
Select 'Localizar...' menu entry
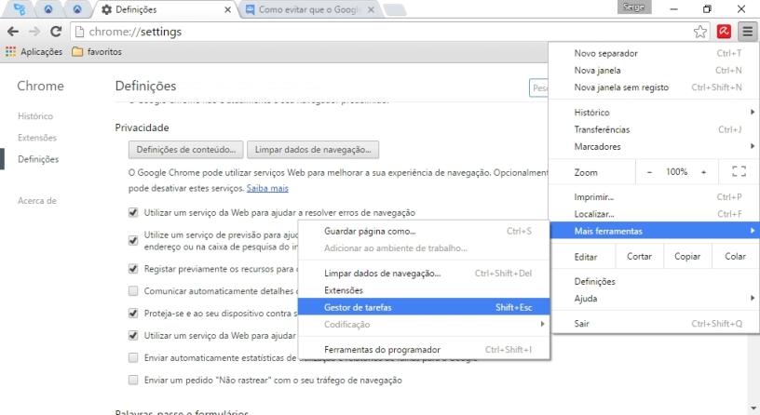654,214
